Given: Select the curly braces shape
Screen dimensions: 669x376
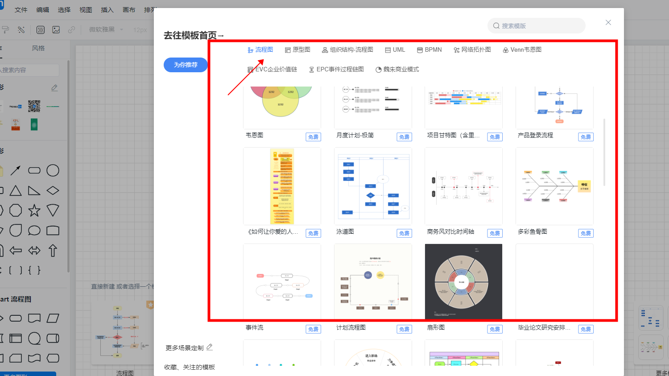Looking at the screenshot, I should tap(34, 270).
